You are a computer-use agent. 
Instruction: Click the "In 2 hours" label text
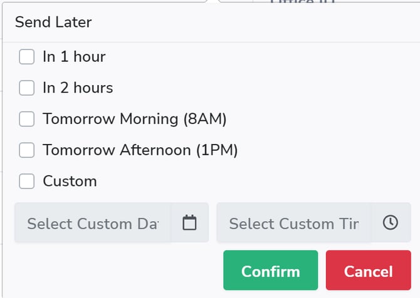point(78,88)
